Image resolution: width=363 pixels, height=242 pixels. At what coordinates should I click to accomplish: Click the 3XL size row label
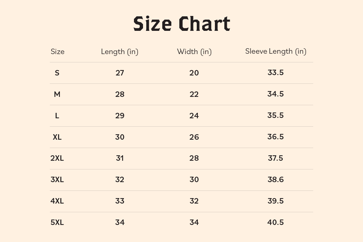(x=57, y=180)
